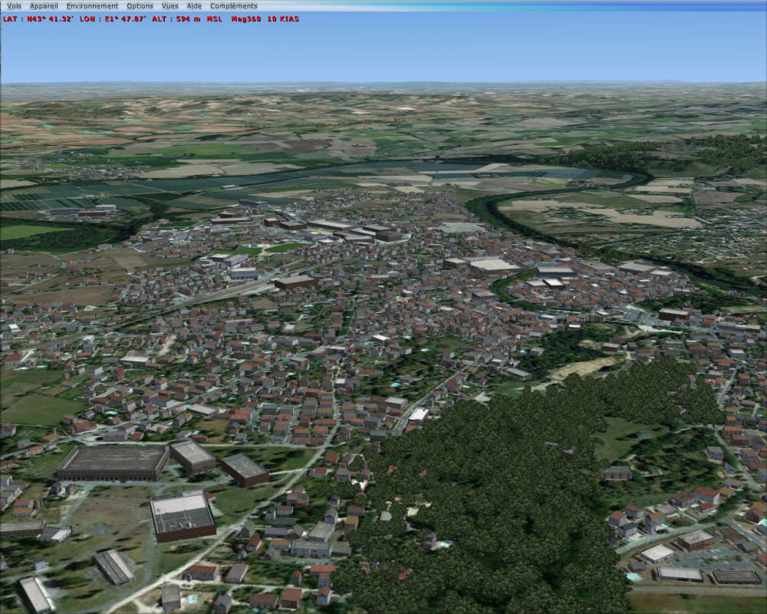Viewport: 767px width, 614px height.
Task: Click the ALT 594 m altitude readout
Action: point(175,18)
